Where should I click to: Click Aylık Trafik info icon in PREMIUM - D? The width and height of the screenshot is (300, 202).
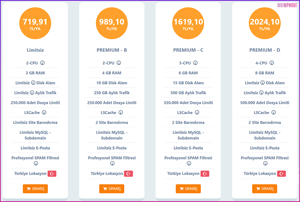click(x=261, y=93)
